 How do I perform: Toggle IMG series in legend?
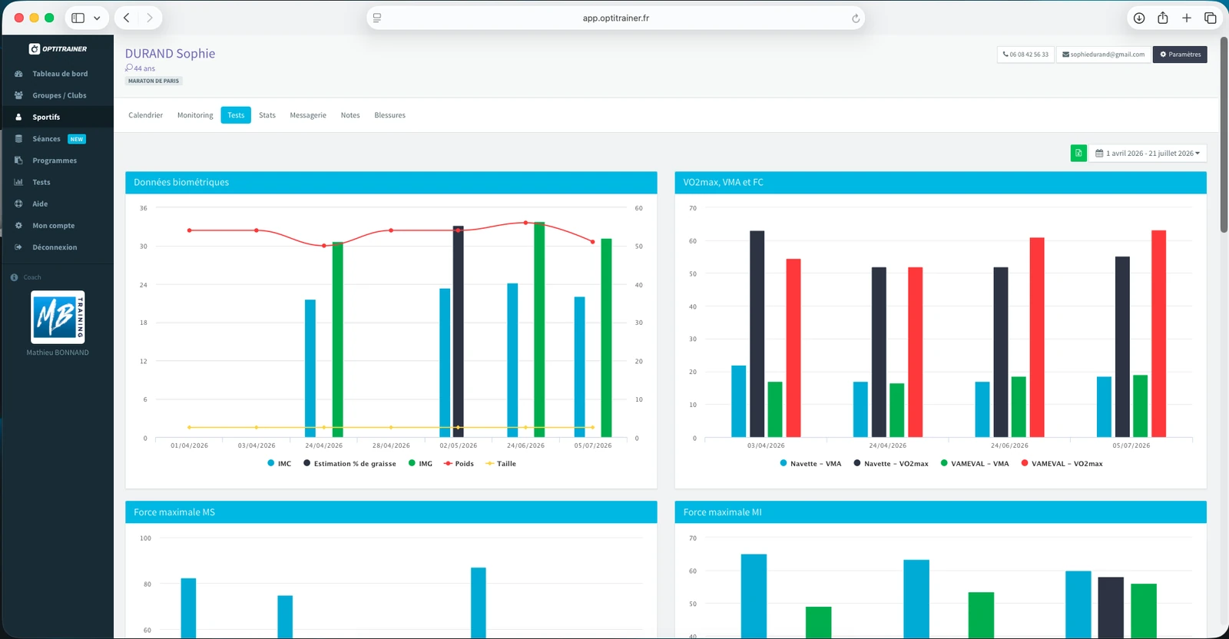(420, 463)
